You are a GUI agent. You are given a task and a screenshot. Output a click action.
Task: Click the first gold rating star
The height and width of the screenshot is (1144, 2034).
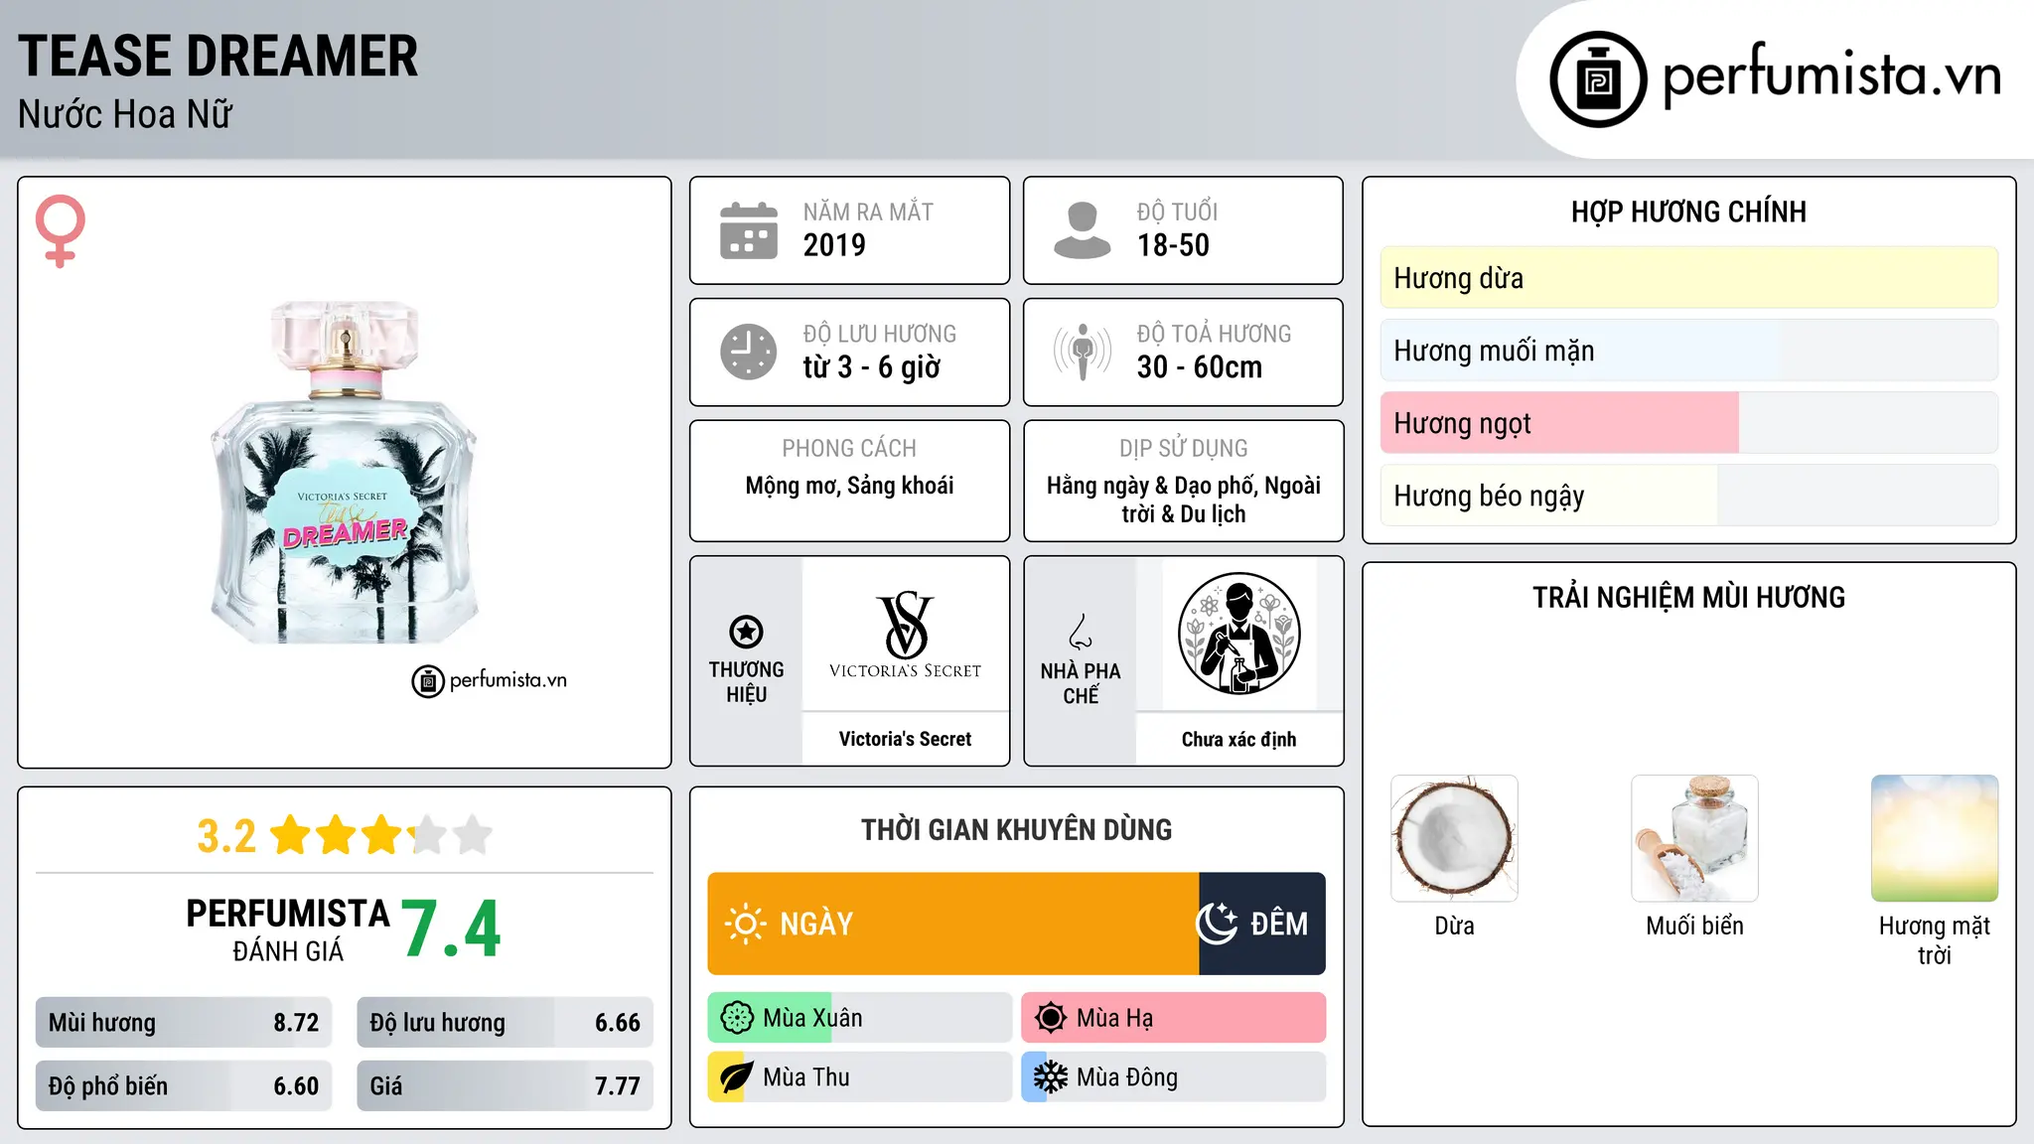click(x=291, y=835)
